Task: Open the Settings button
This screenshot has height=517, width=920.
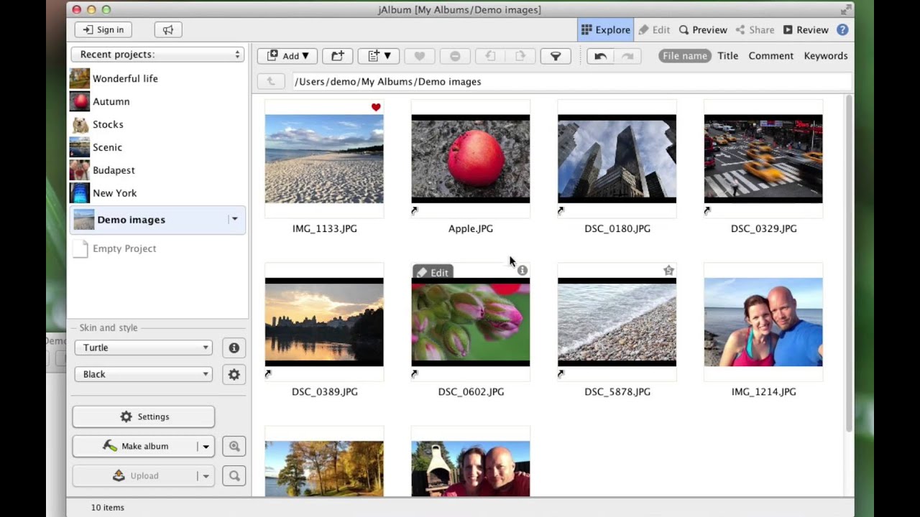Action: (144, 416)
